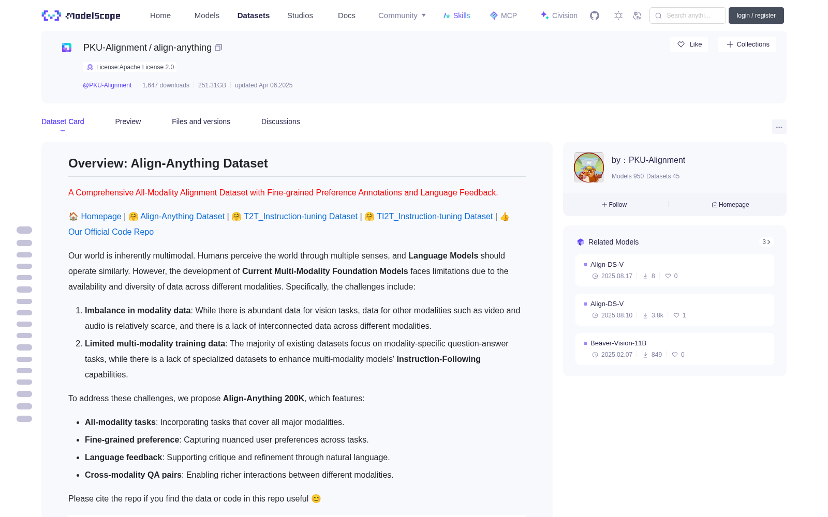828x517 pixels.
Task: Click the Related Models heading
Action: (613, 242)
